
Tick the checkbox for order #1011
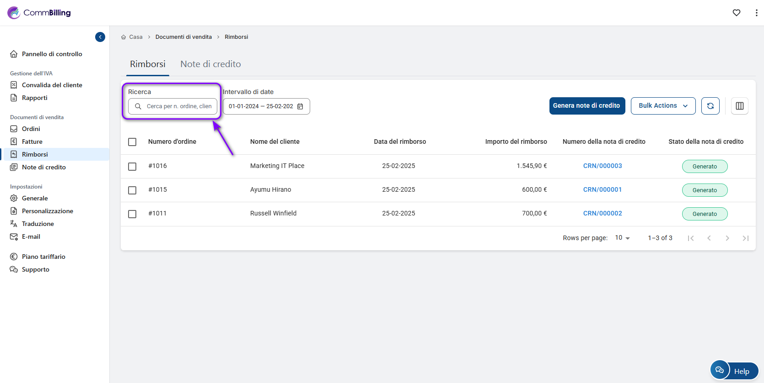[132, 214]
